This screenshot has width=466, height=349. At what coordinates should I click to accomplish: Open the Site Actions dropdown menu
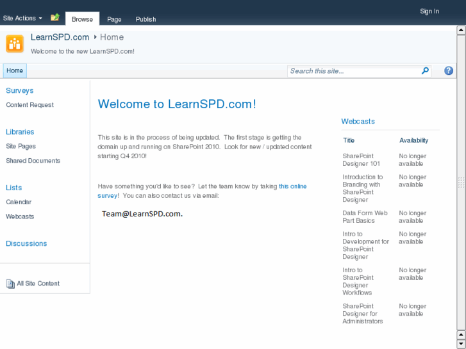(x=22, y=18)
